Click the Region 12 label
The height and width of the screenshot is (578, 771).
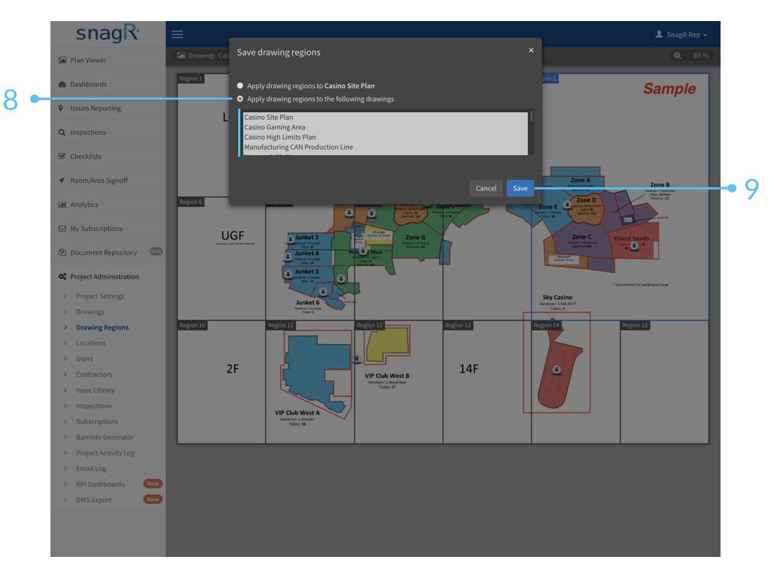point(369,325)
